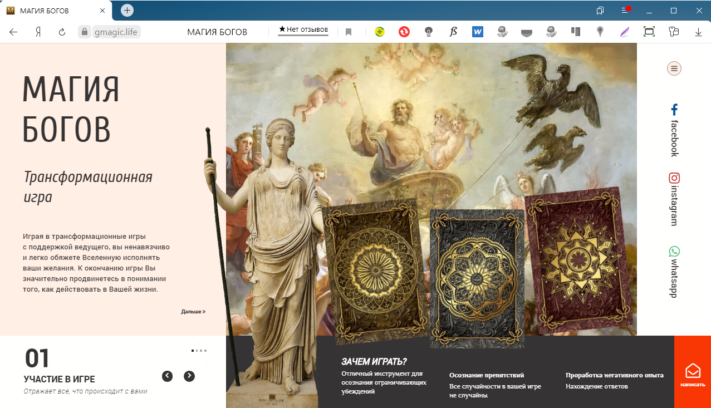Click 'Осознание препятствий' text
Screen dimensions: 711x408
[x=487, y=375]
